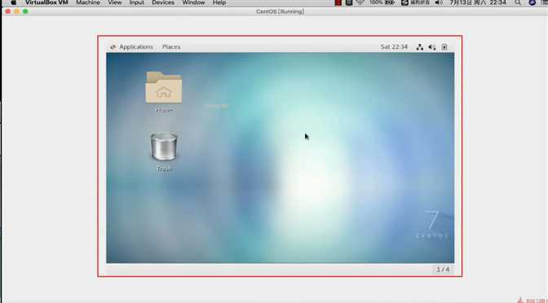The height and width of the screenshot is (303, 548).
Task: Click the macOS battery 100% indicator
Action: click(382, 2)
